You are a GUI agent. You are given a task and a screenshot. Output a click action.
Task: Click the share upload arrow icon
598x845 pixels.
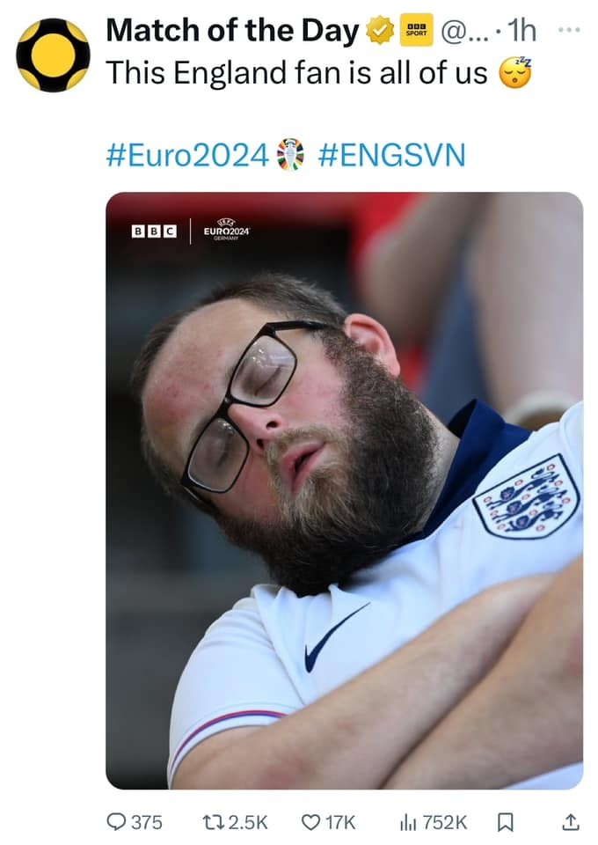coord(570,822)
